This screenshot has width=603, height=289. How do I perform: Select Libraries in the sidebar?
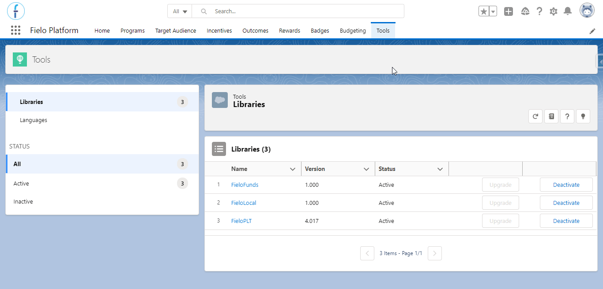[102, 102]
